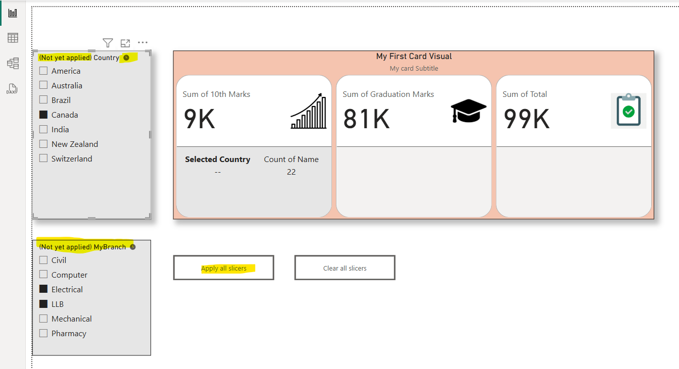Check the India checkbox

[x=43, y=129]
